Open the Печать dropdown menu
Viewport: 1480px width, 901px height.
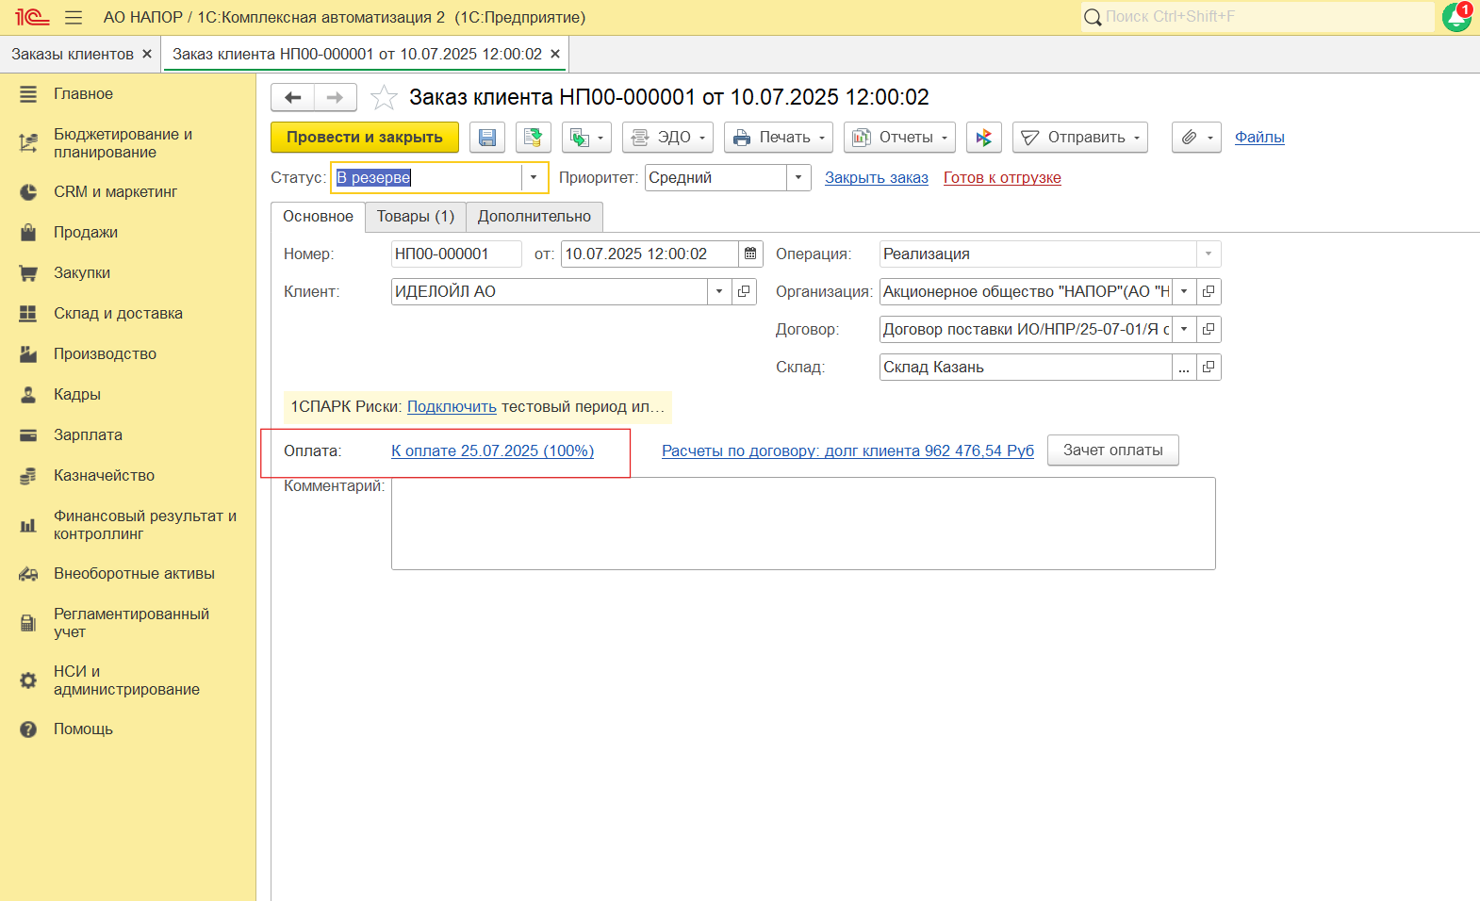(778, 138)
